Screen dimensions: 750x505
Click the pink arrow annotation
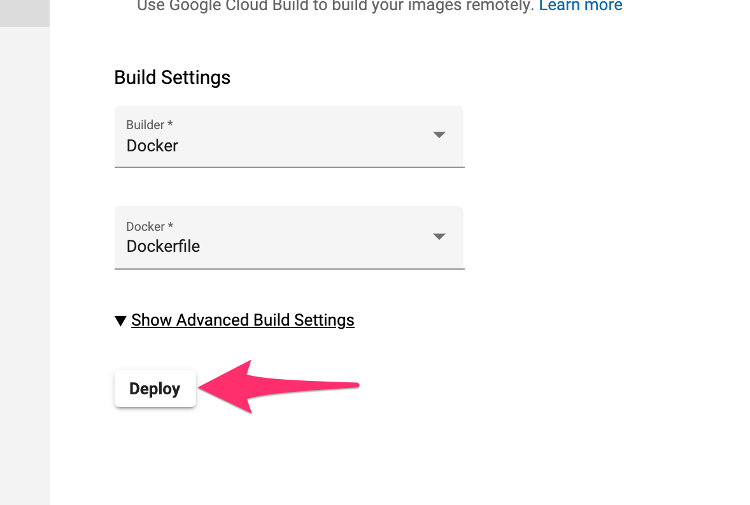point(278,387)
